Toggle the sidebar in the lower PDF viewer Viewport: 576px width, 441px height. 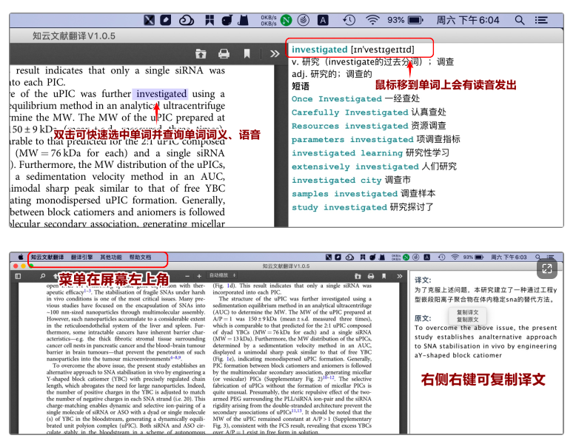coord(19,275)
